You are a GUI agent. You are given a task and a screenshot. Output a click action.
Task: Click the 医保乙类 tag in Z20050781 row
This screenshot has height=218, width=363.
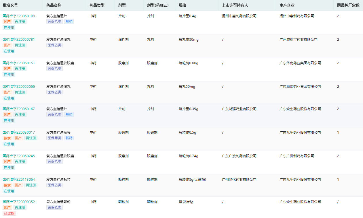click(x=54, y=45)
